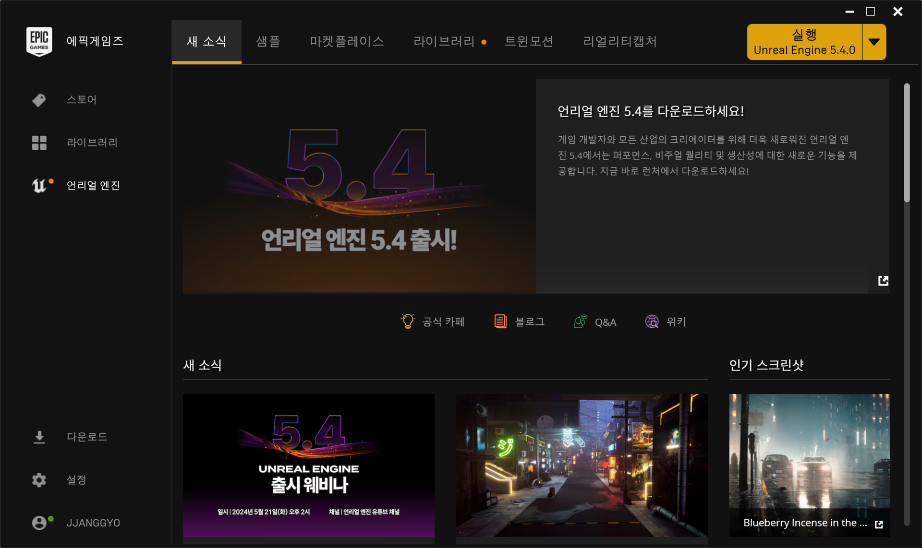Open the top 라이브러리 tab with the orange dot
922x548 pixels.
[444, 42]
